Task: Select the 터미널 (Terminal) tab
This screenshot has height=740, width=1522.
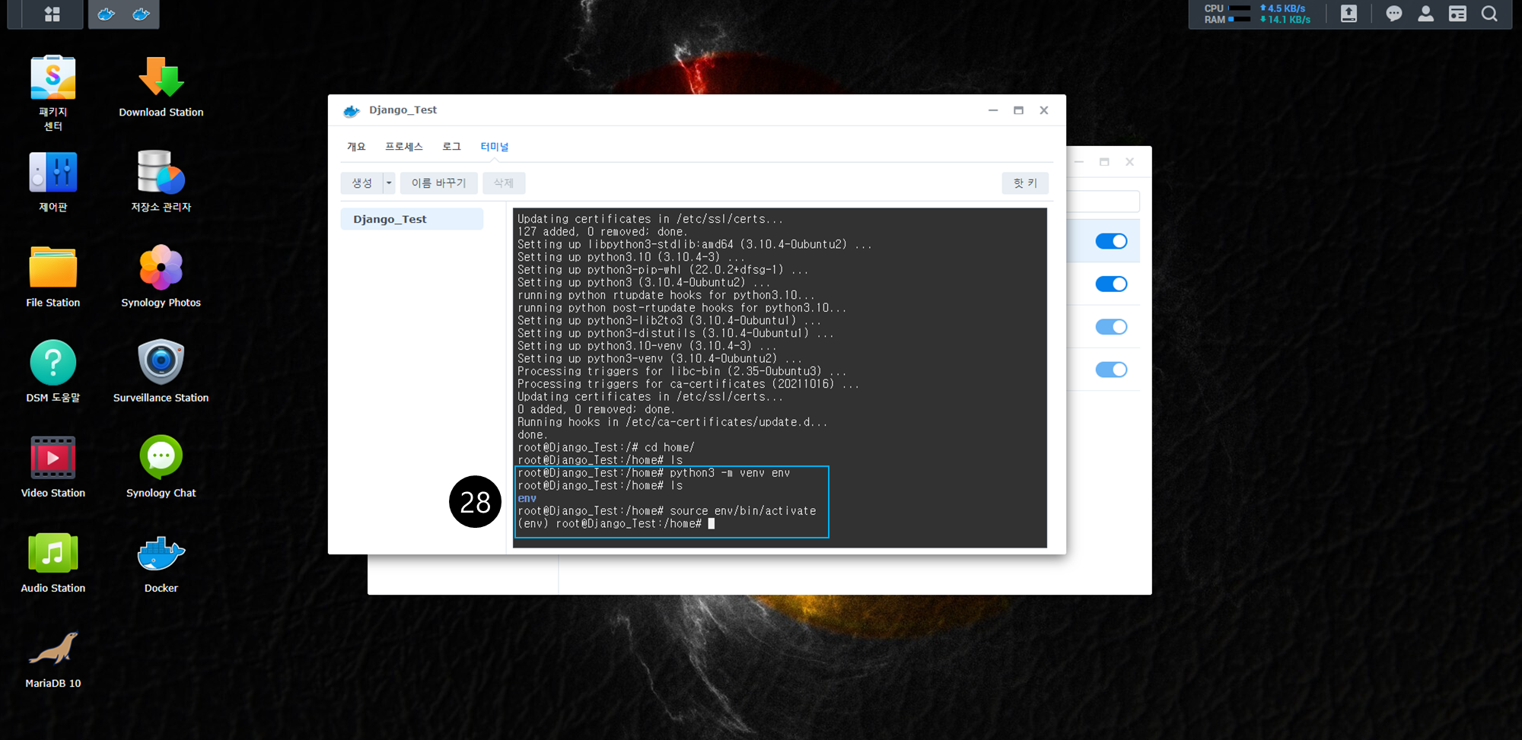Action: (495, 147)
